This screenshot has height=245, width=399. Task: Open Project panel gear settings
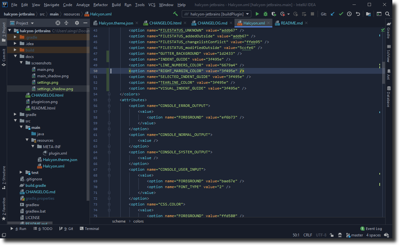coord(77,23)
